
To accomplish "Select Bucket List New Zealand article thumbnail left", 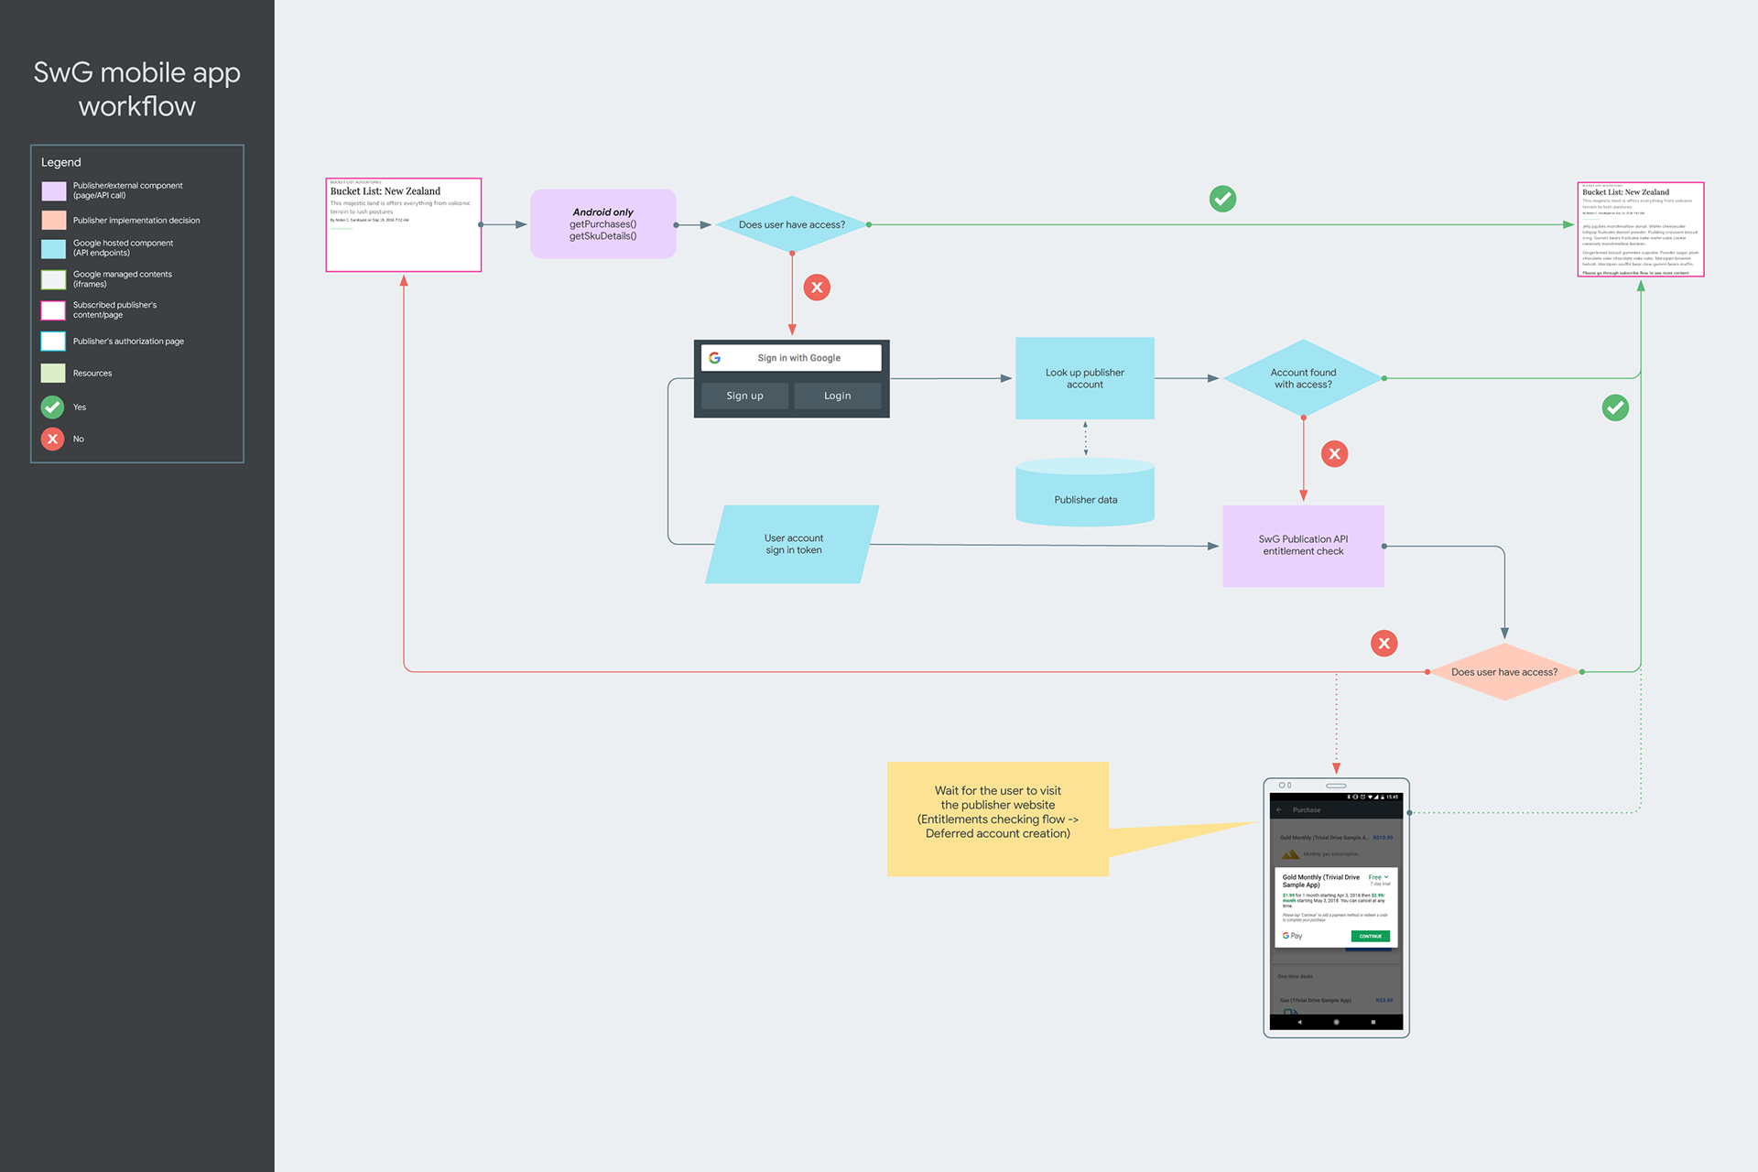I will [x=404, y=225].
